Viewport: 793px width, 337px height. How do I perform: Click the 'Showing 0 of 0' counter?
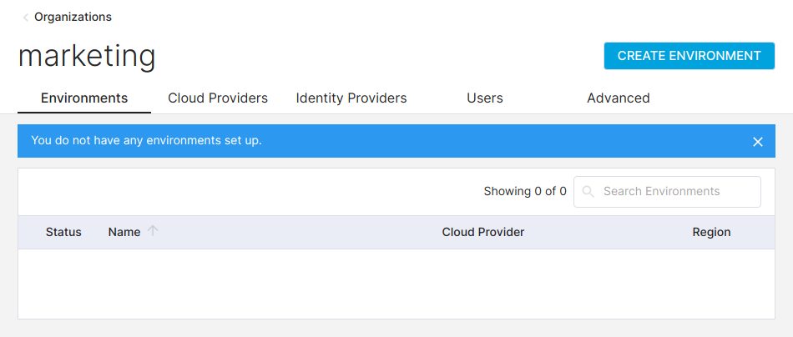coord(525,192)
